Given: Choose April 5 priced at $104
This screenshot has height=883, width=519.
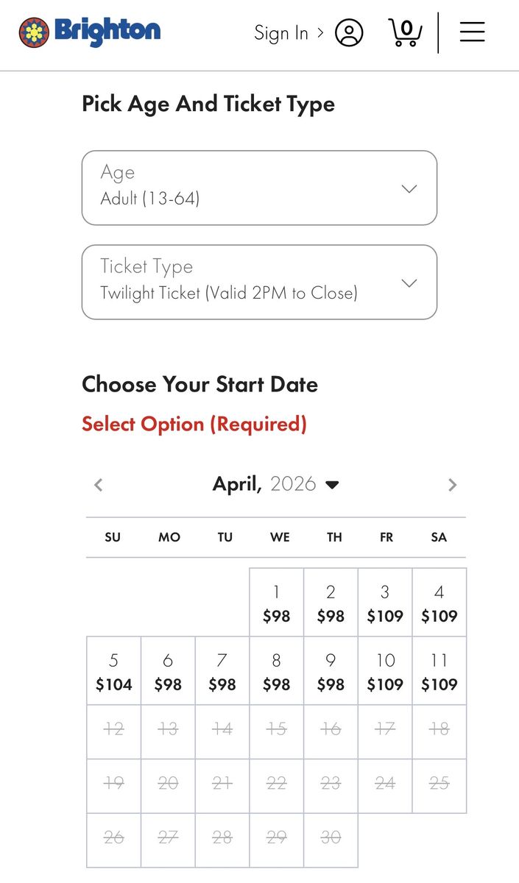Looking at the screenshot, I should [113, 671].
